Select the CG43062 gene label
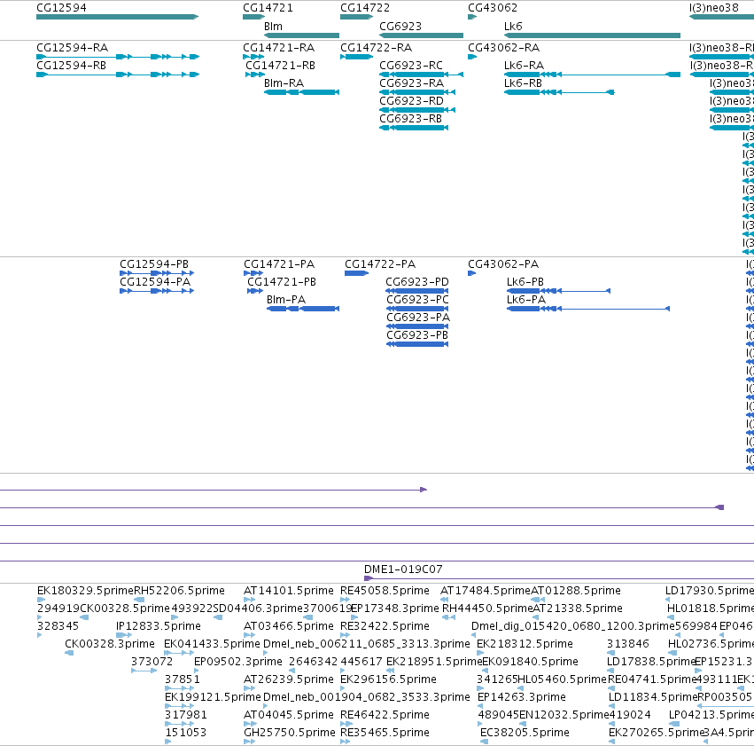754x746 pixels. [x=493, y=8]
